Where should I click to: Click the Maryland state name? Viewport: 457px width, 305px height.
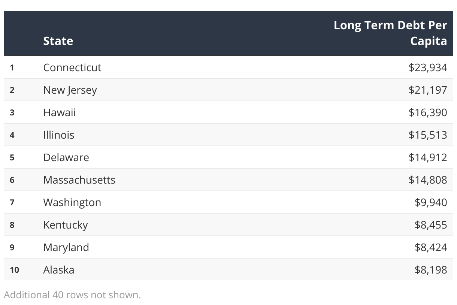click(66, 247)
